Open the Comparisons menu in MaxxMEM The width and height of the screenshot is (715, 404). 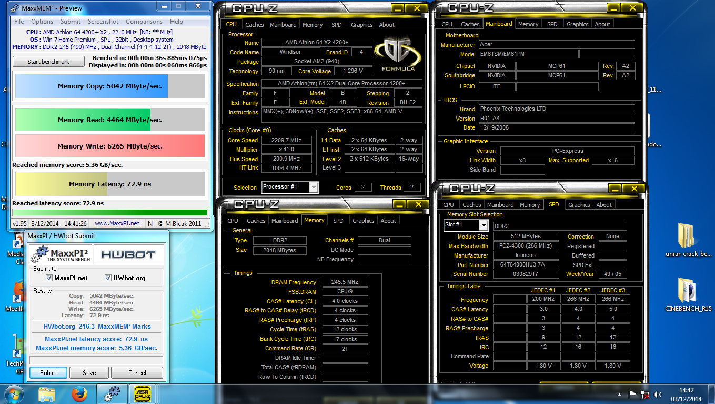click(x=144, y=22)
